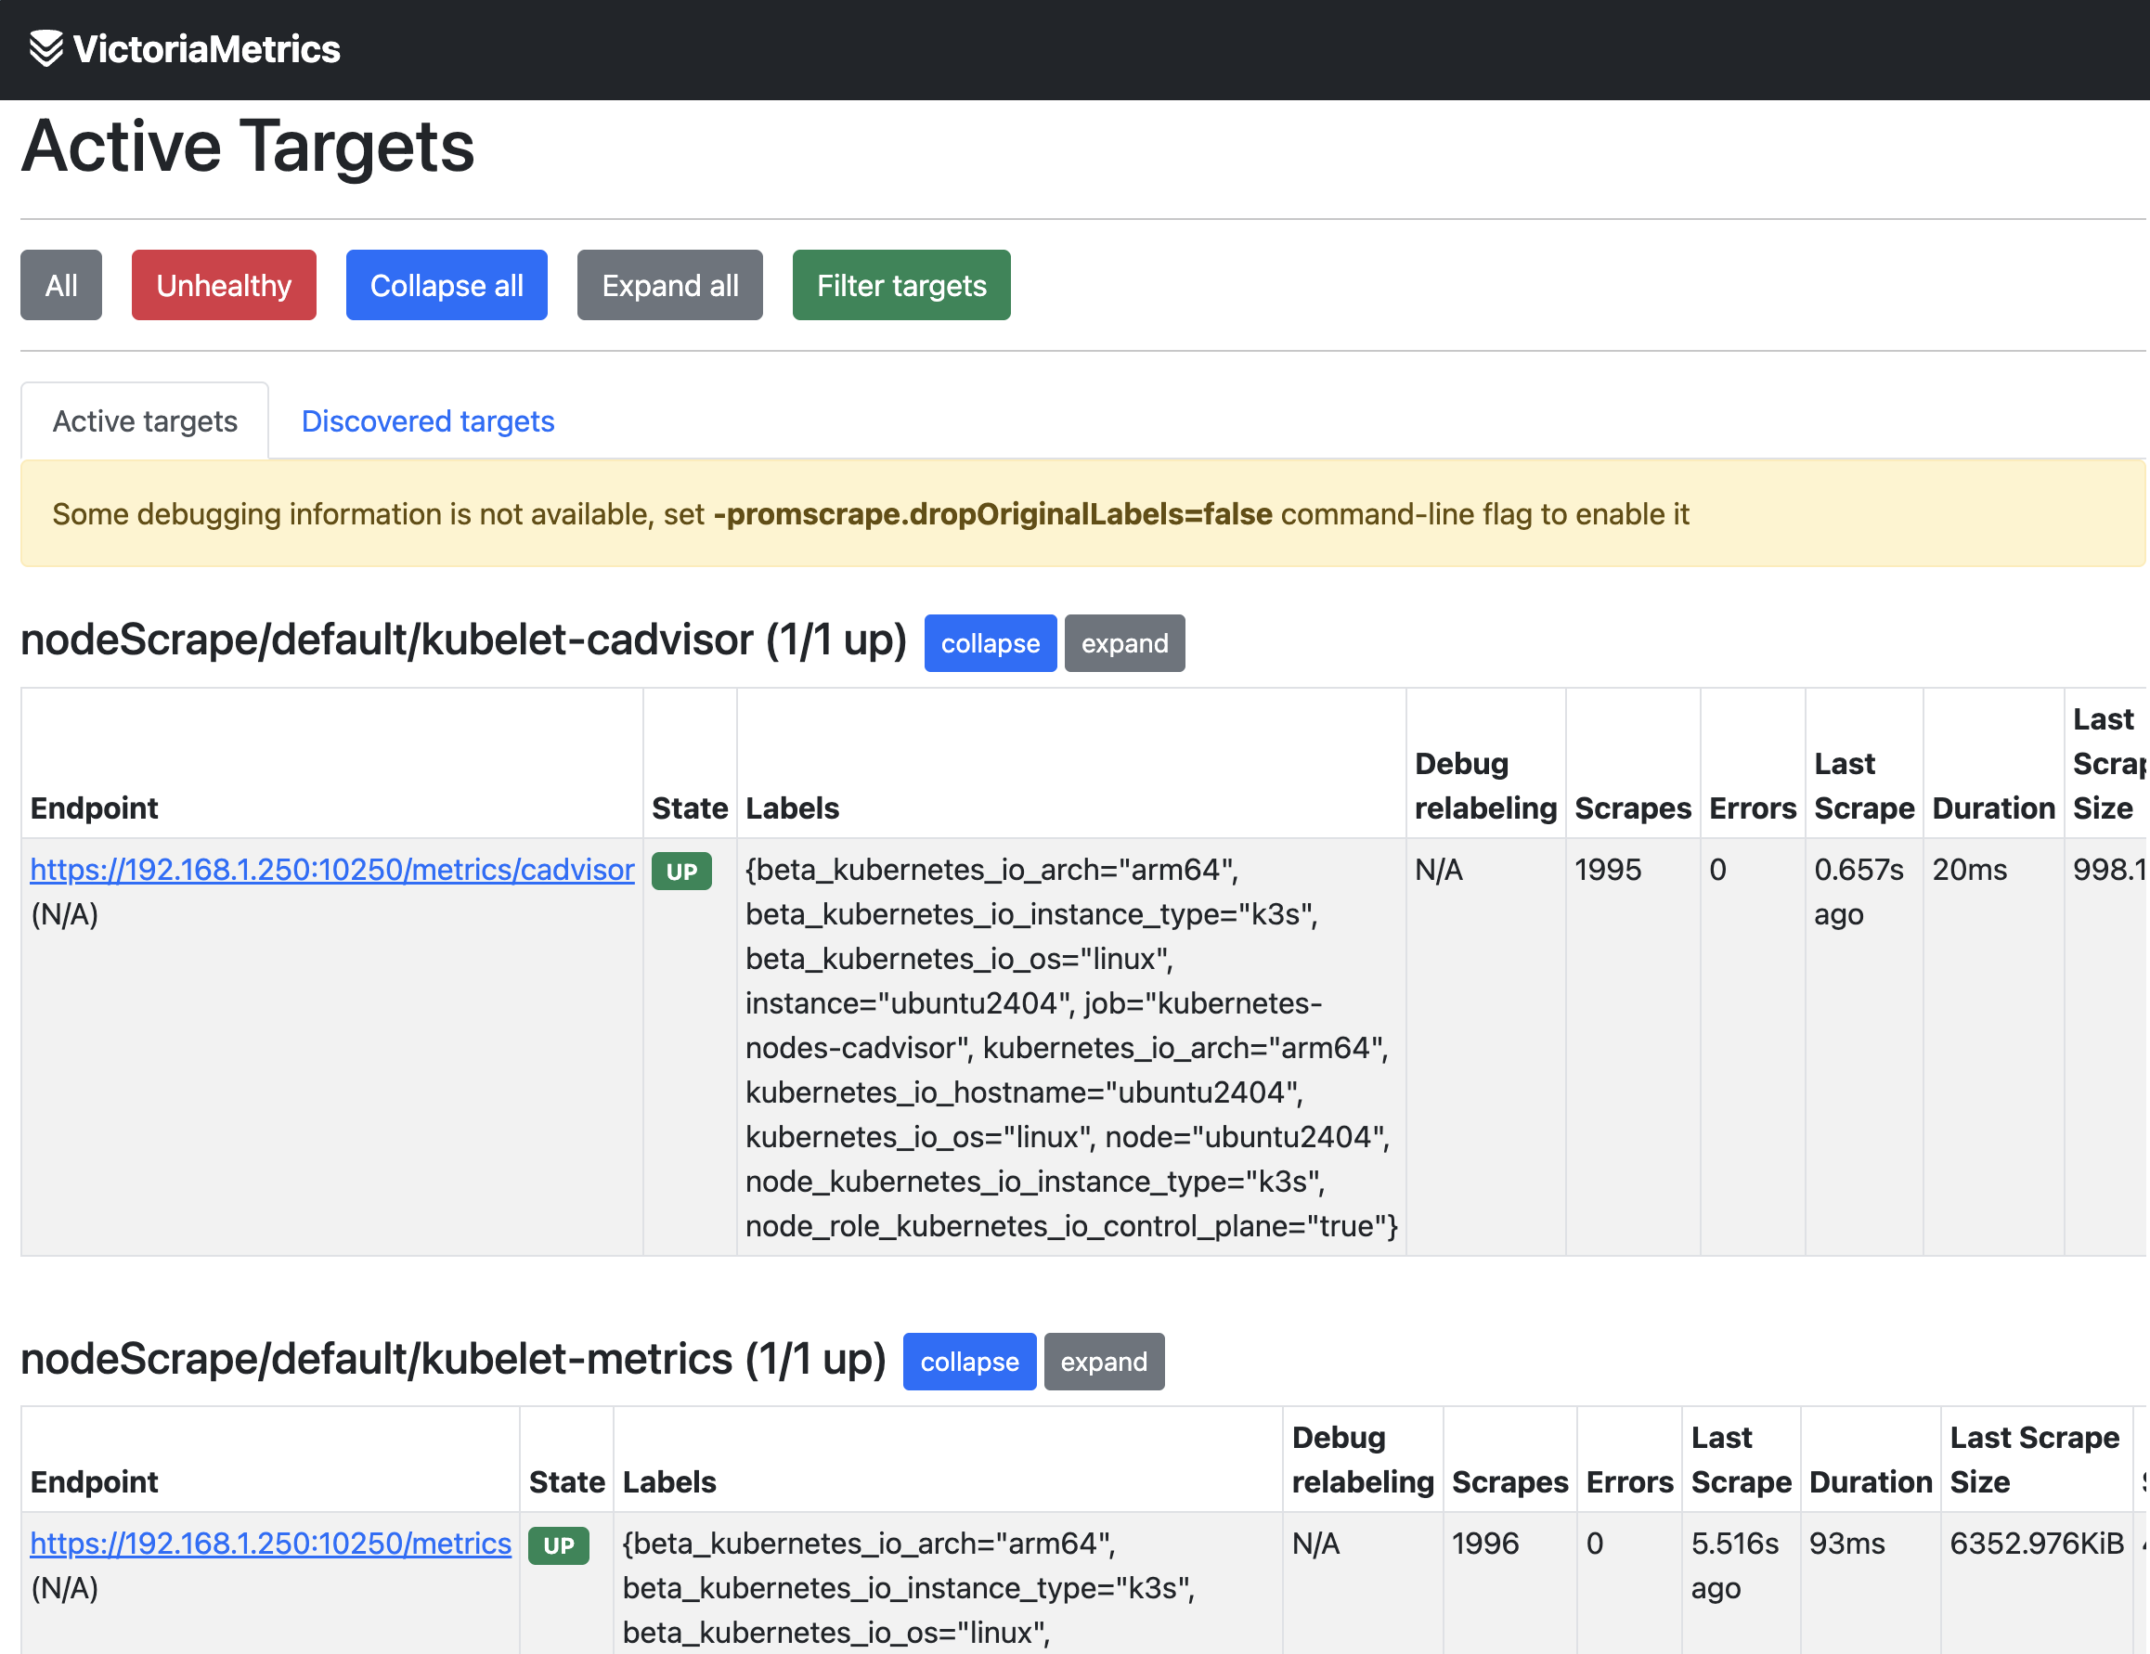Viewport: 2150px width, 1654px height.
Task: Click the VictoriaMetrics logo icon
Action: click(45, 48)
